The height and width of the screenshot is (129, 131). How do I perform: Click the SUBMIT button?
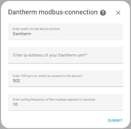[x=115, y=120]
